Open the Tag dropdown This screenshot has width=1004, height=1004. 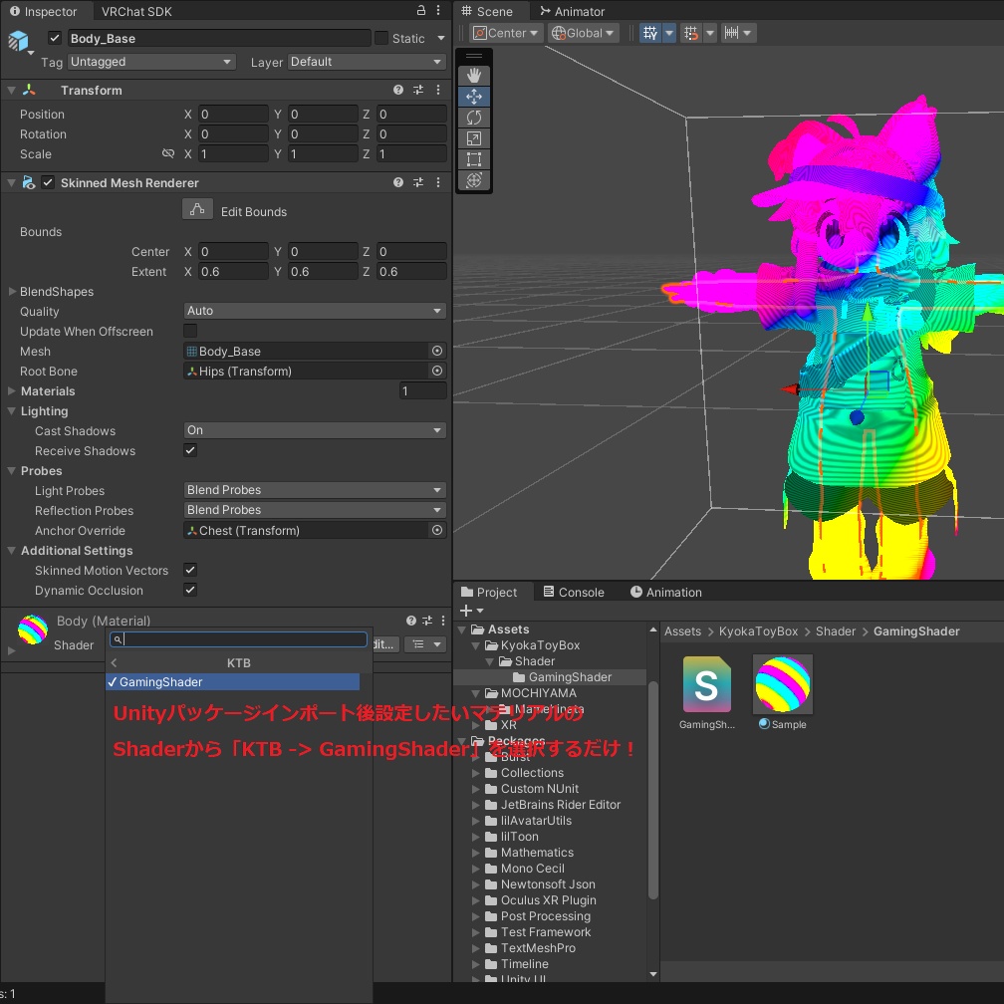pos(151,62)
